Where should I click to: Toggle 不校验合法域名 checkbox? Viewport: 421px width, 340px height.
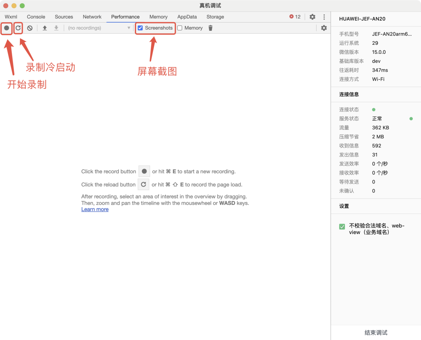point(342,227)
